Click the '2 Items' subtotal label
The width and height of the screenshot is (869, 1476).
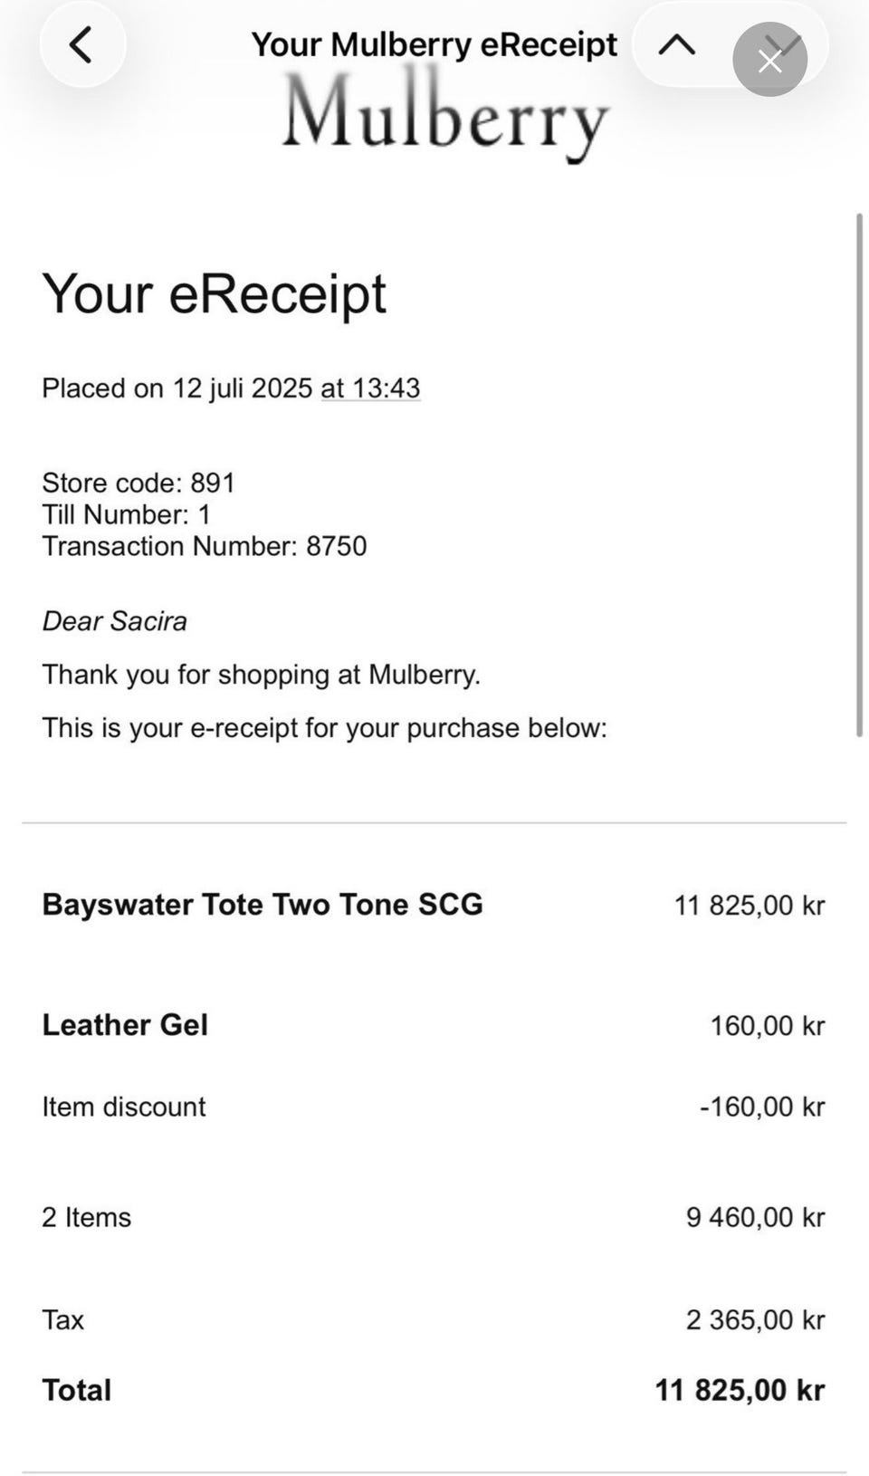tap(87, 1217)
